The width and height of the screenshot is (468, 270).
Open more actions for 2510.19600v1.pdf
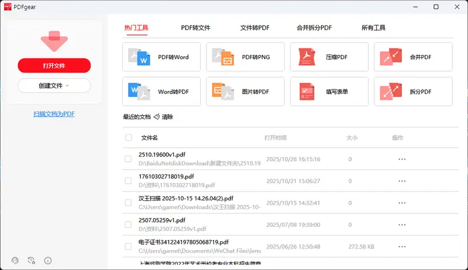[x=402, y=159]
